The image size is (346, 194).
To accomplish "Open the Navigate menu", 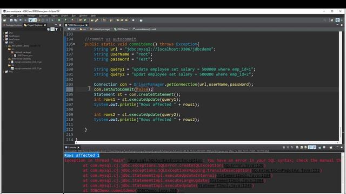I will 43,16.
